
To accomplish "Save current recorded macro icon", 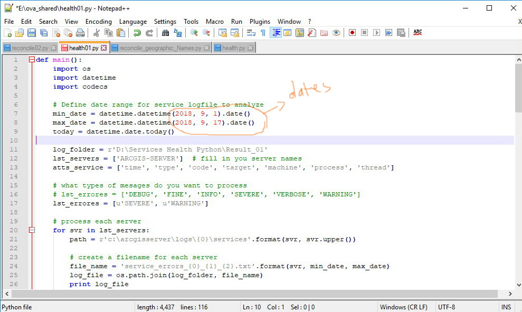I will pyautogui.click(x=401, y=33).
